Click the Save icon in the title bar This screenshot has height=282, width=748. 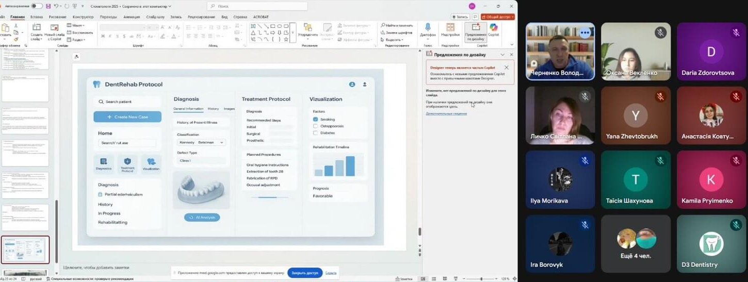(x=48, y=6)
